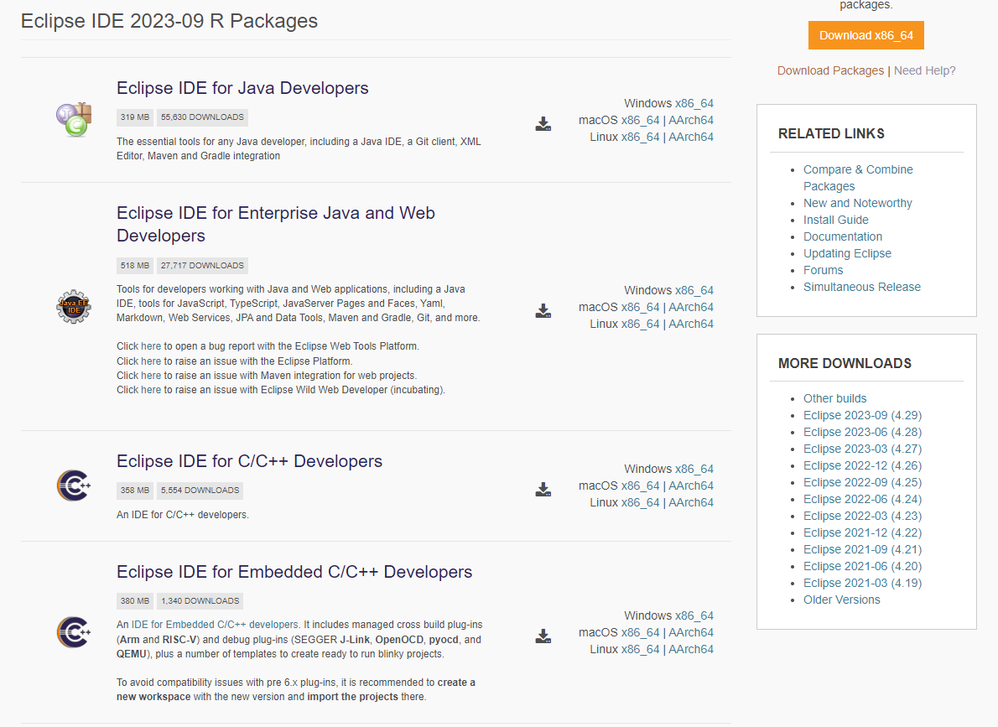This screenshot has width=998, height=727.
Task: Download Java Developers Windows x86_64
Action: pyautogui.click(x=694, y=103)
